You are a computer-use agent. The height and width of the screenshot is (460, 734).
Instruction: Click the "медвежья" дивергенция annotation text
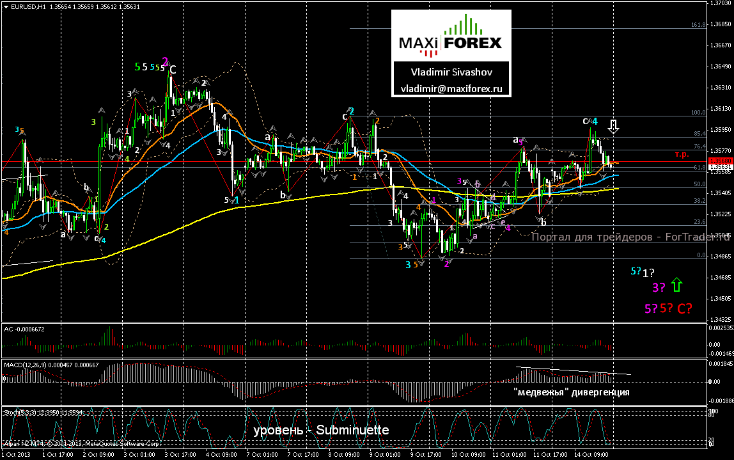click(x=571, y=392)
